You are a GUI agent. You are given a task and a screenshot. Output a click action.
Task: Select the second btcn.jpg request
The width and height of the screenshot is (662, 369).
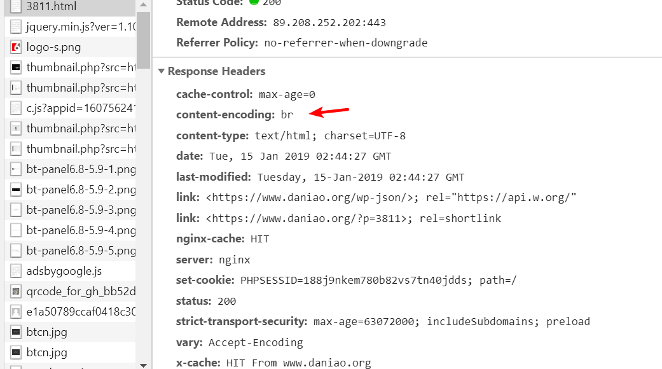coord(70,352)
